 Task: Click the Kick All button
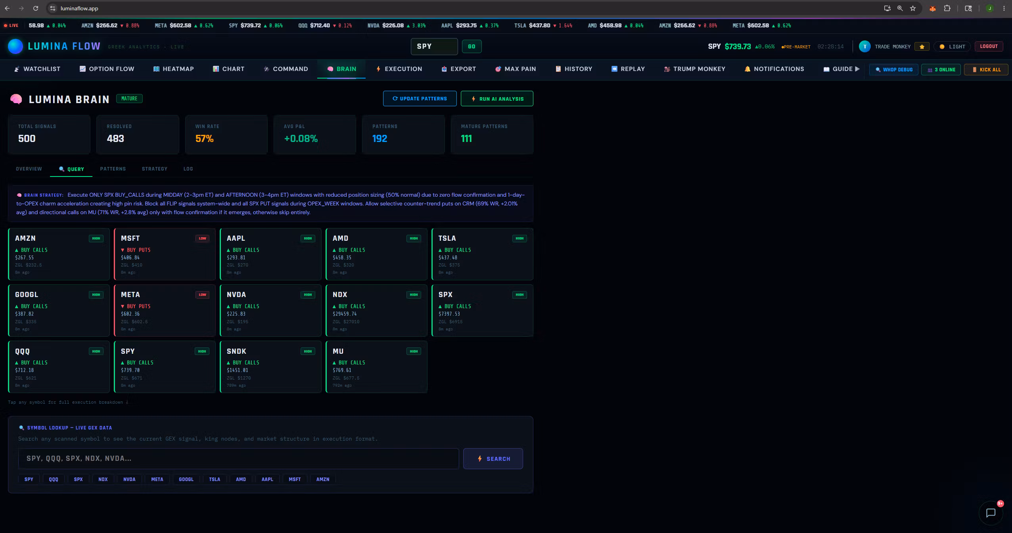(x=986, y=69)
